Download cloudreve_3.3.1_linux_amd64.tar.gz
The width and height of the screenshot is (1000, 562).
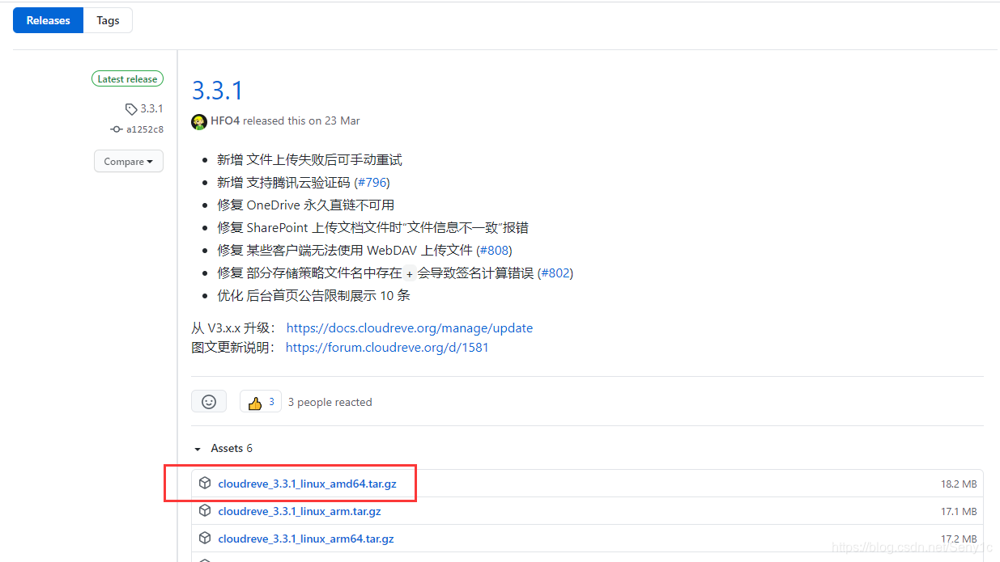click(307, 484)
